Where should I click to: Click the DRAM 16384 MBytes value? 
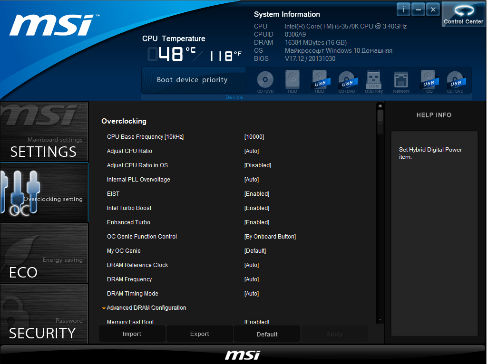(315, 43)
